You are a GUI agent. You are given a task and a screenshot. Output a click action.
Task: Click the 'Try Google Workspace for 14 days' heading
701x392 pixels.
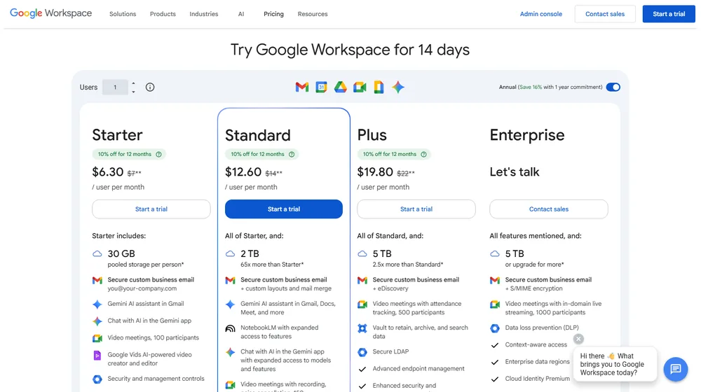click(350, 50)
